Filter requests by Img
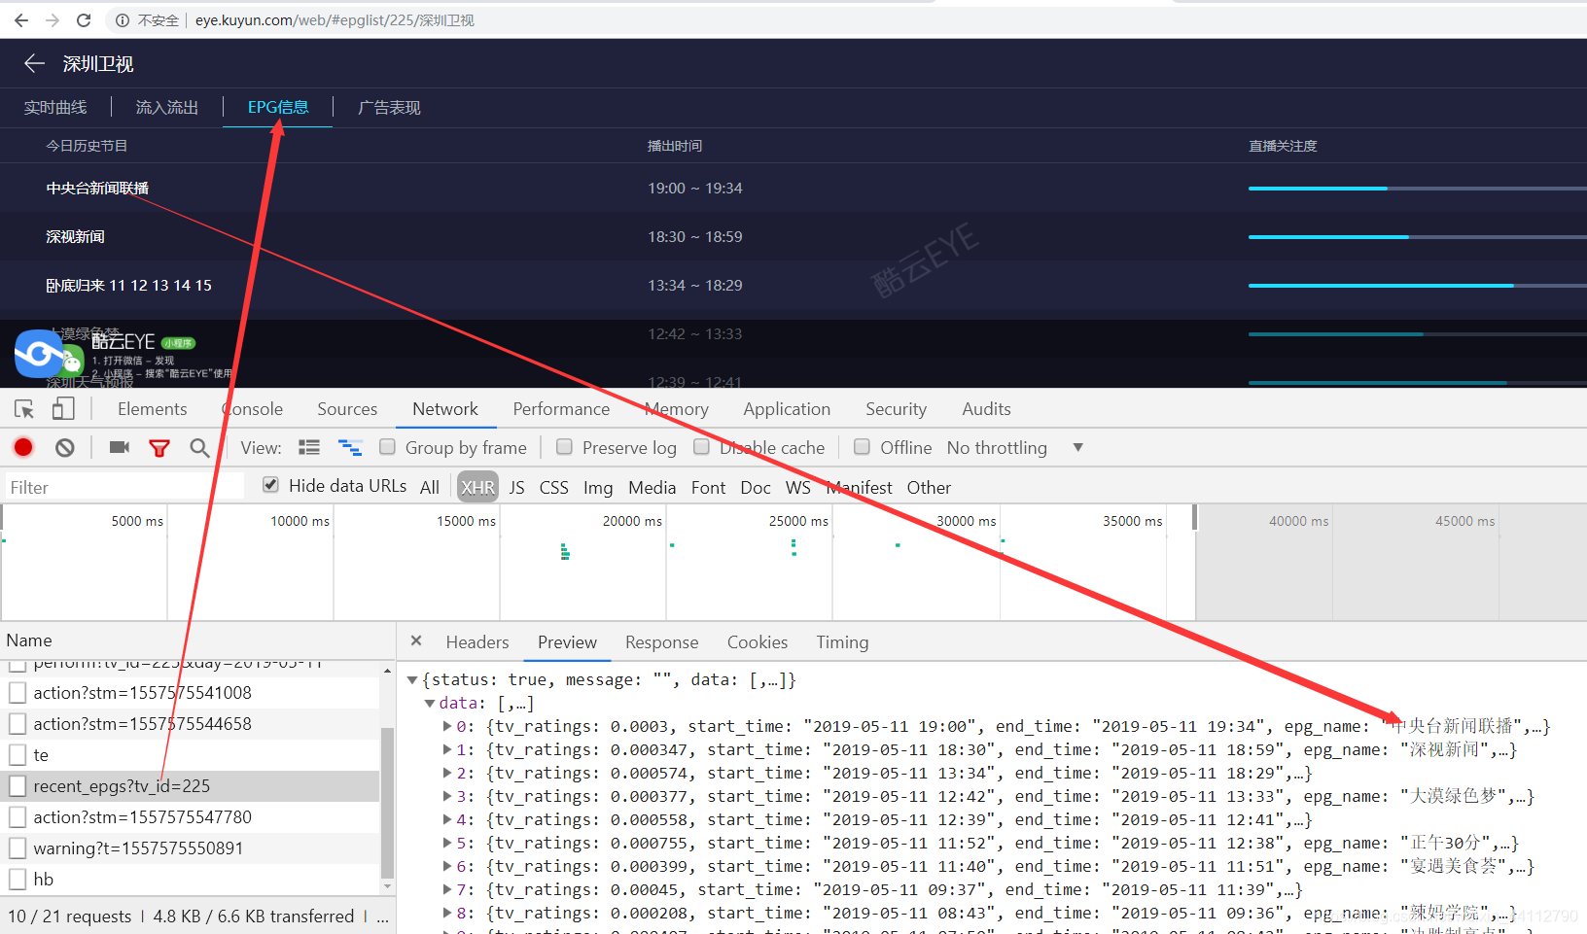The image size is (1587, 934). [x=598, y=487]
